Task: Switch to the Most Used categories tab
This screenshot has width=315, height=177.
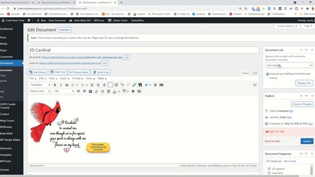Action: point(290,161)
